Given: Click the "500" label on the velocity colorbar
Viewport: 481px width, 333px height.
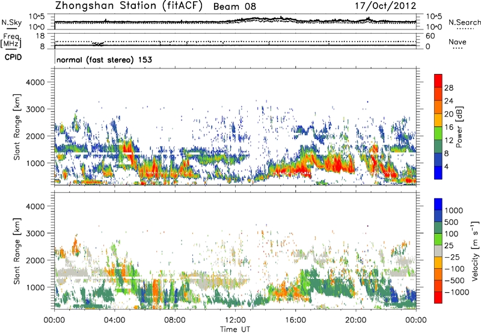Looking at the screenshot, I should 452,222.
